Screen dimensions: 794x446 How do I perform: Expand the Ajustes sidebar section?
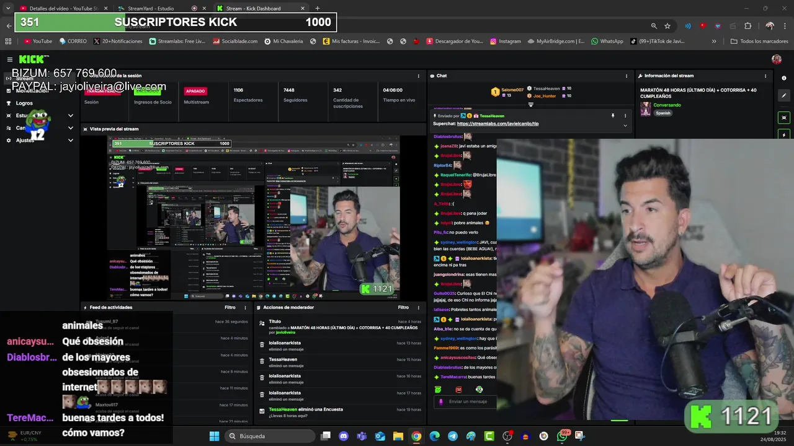[70, 141]
